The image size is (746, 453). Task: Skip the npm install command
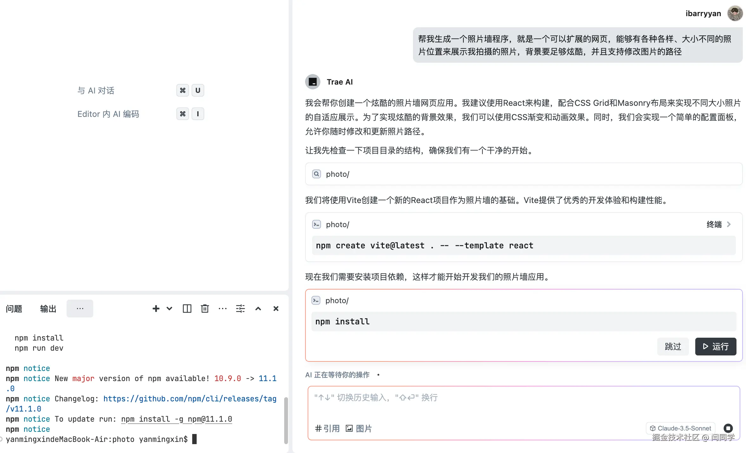pyautogui.click(x=673, y=347)
